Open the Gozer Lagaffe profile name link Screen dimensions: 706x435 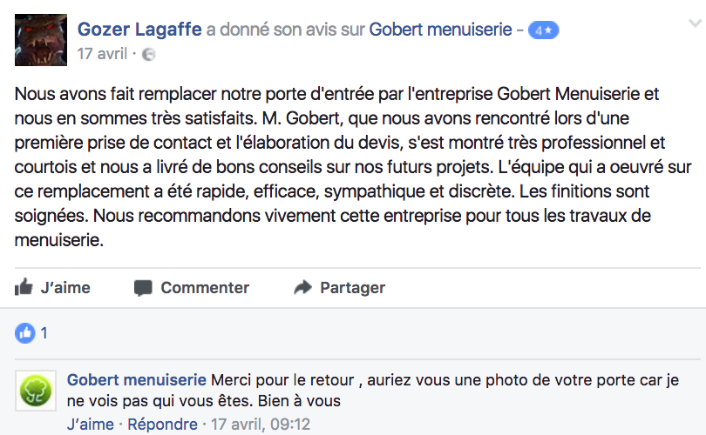[139, 30]
